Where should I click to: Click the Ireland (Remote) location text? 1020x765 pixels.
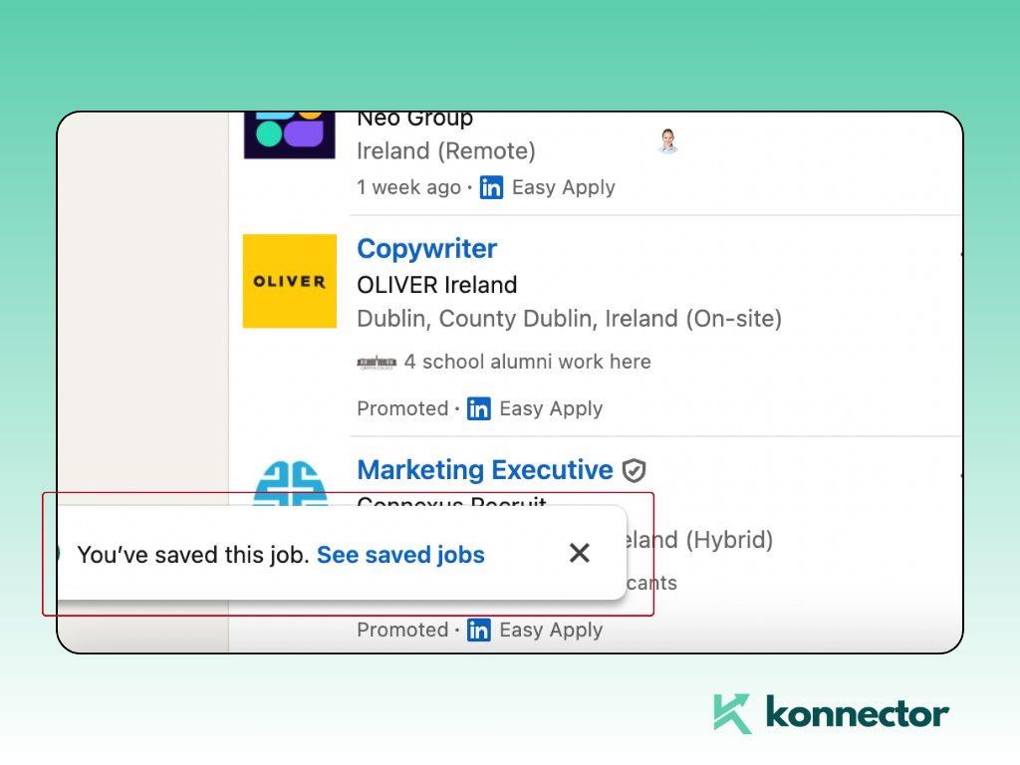446,151
